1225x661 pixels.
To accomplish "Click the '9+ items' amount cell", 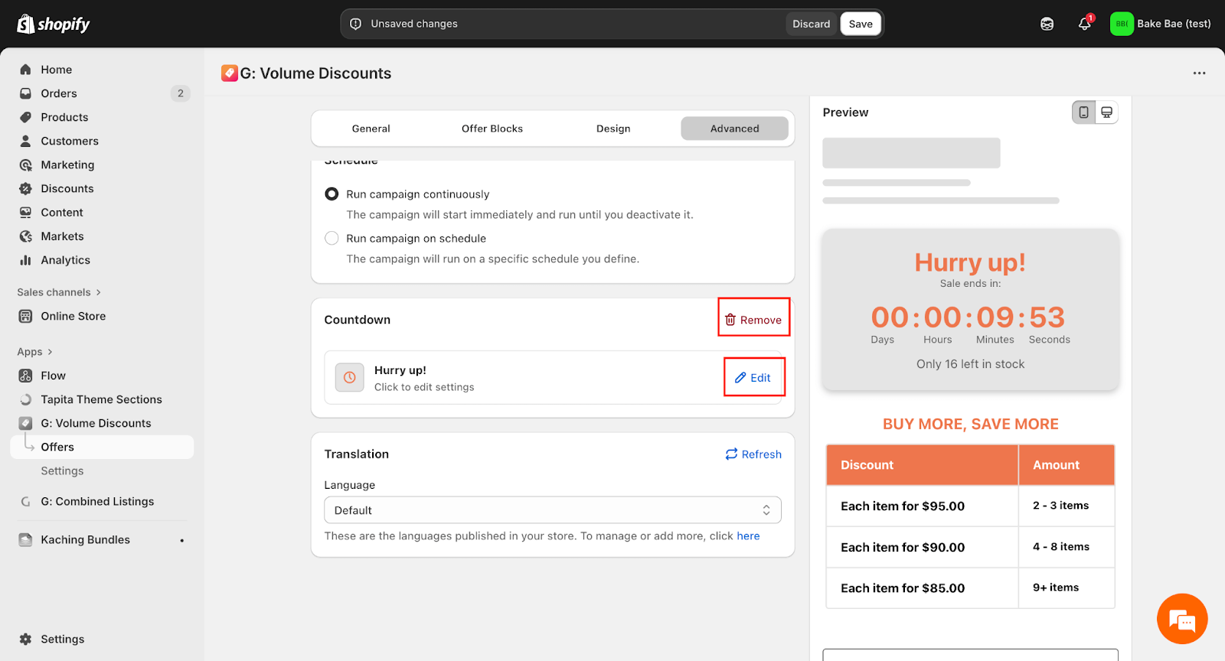I will pyautogui.click(x=1067, y=588).
